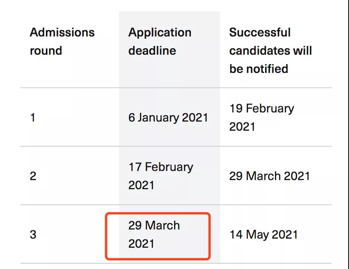
Task: Click the "Successful candidates will be notified" header
Action: pyautogui.click(x=270, y=51)
